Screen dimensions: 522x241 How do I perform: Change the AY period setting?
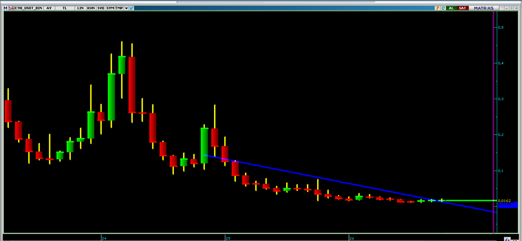coord(49,8)
